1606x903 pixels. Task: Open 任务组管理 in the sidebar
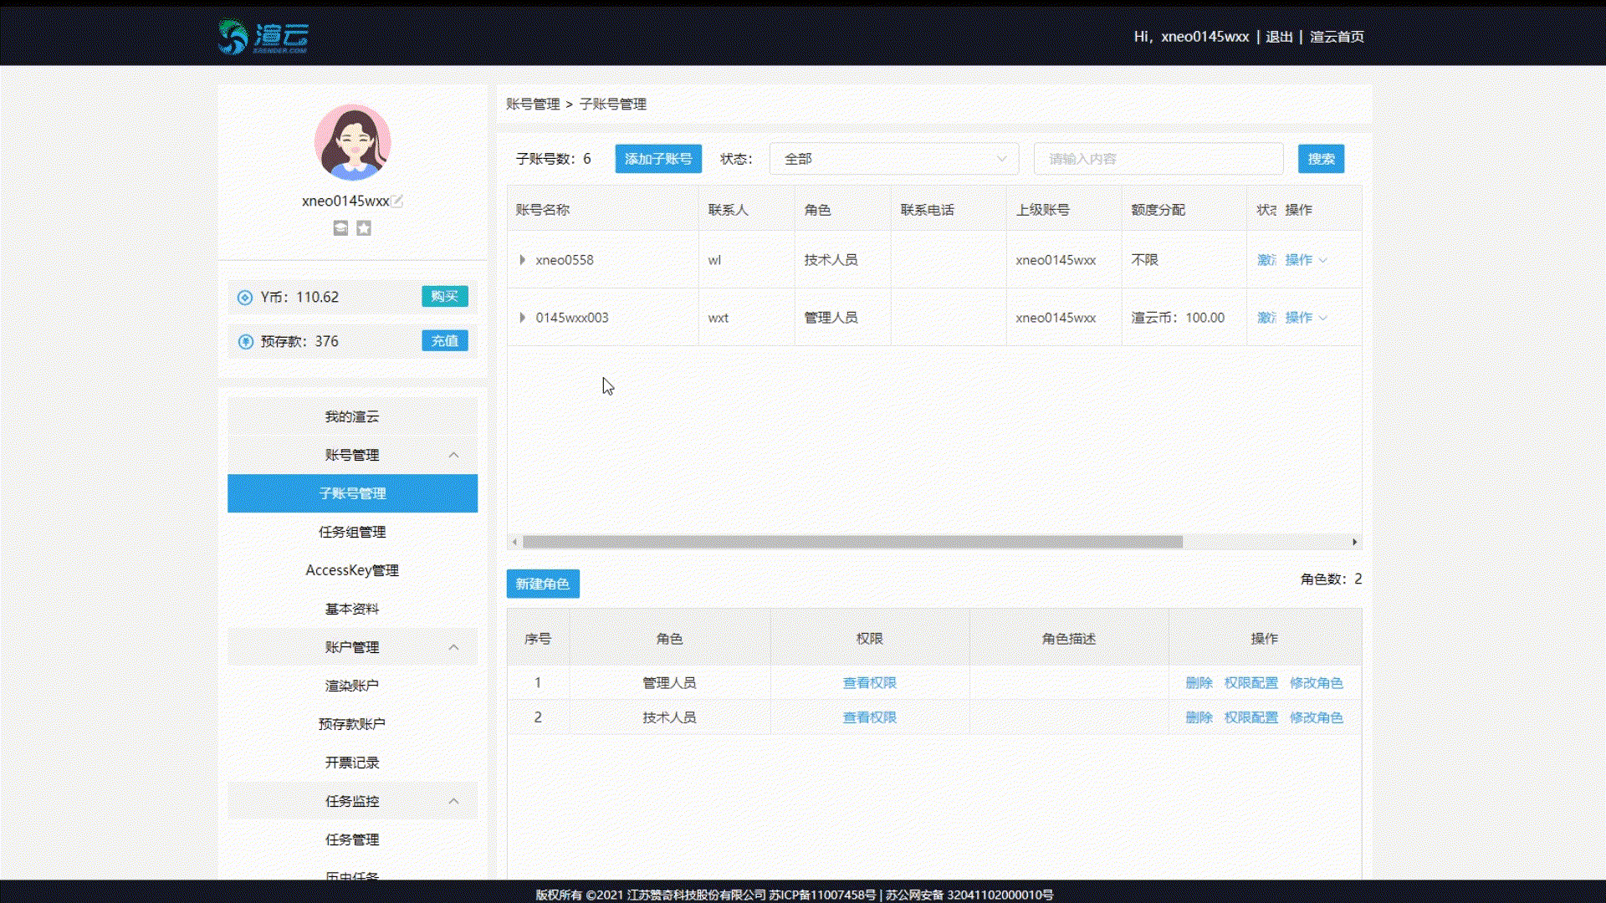[352, 532]
